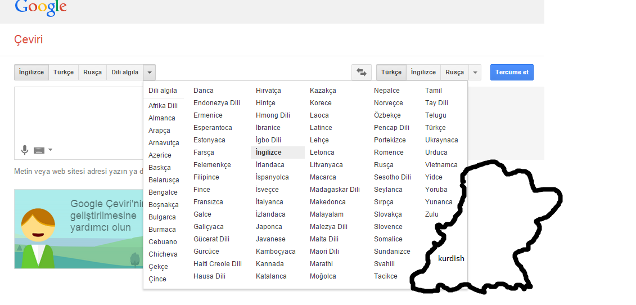Select Rusça as the target language button
Screen dimensions: 636x305
[x=454, y=73]
